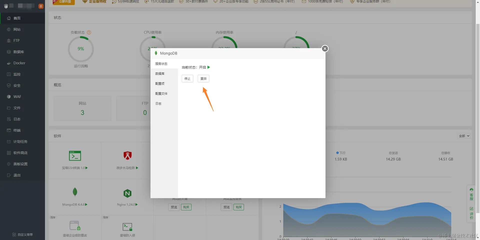Open 自定义菜单 at the sidebar bottom
Image resolution: width=480 pixels, height=240 pixels.
pos(22,235)
